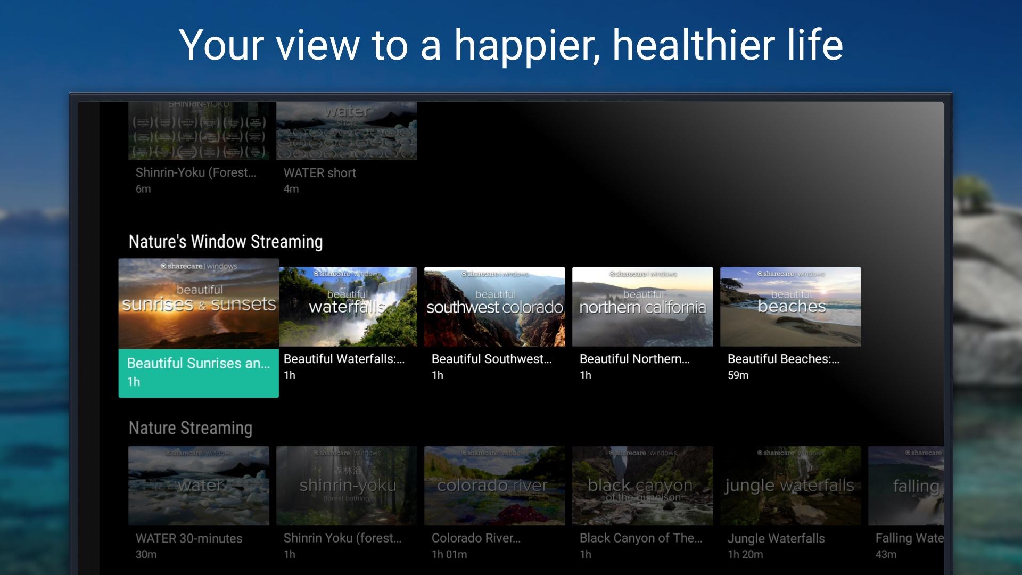
Task: Open WATER 30-minutes video thumbnail
Action: pyautogui.click(x=199, y=486)
